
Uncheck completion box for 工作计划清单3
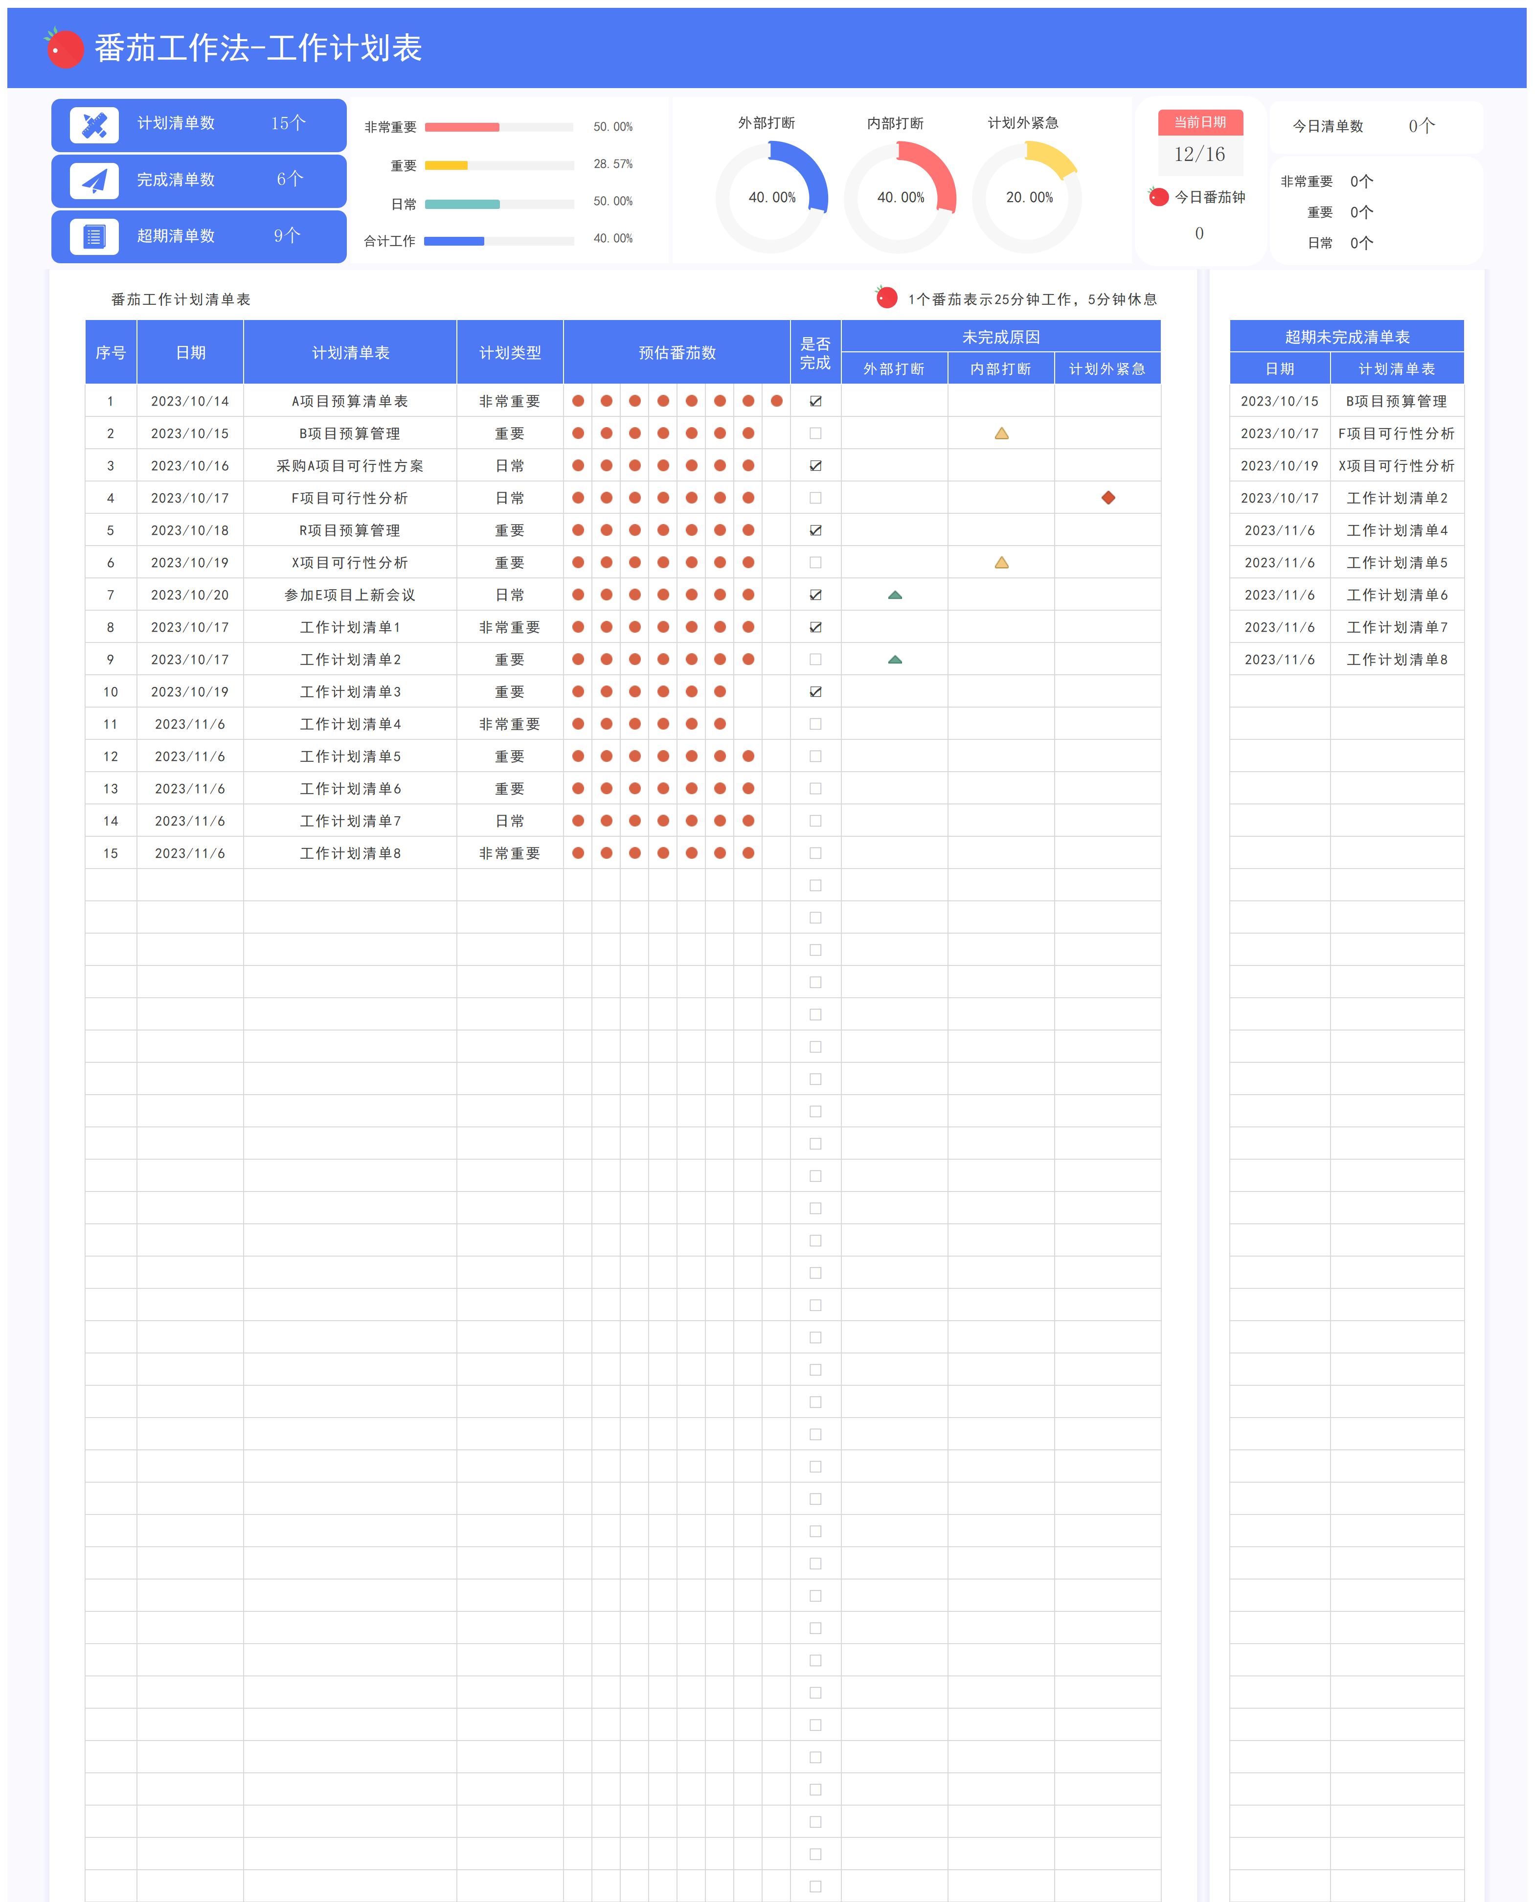point(815,692)
